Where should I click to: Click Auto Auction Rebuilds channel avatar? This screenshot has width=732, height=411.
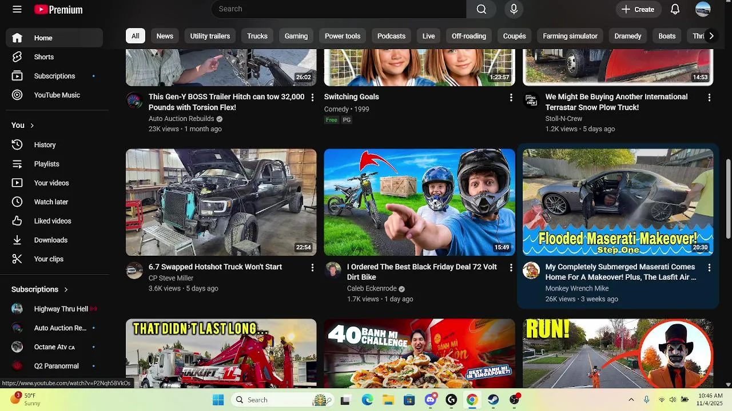click(134, 101)
